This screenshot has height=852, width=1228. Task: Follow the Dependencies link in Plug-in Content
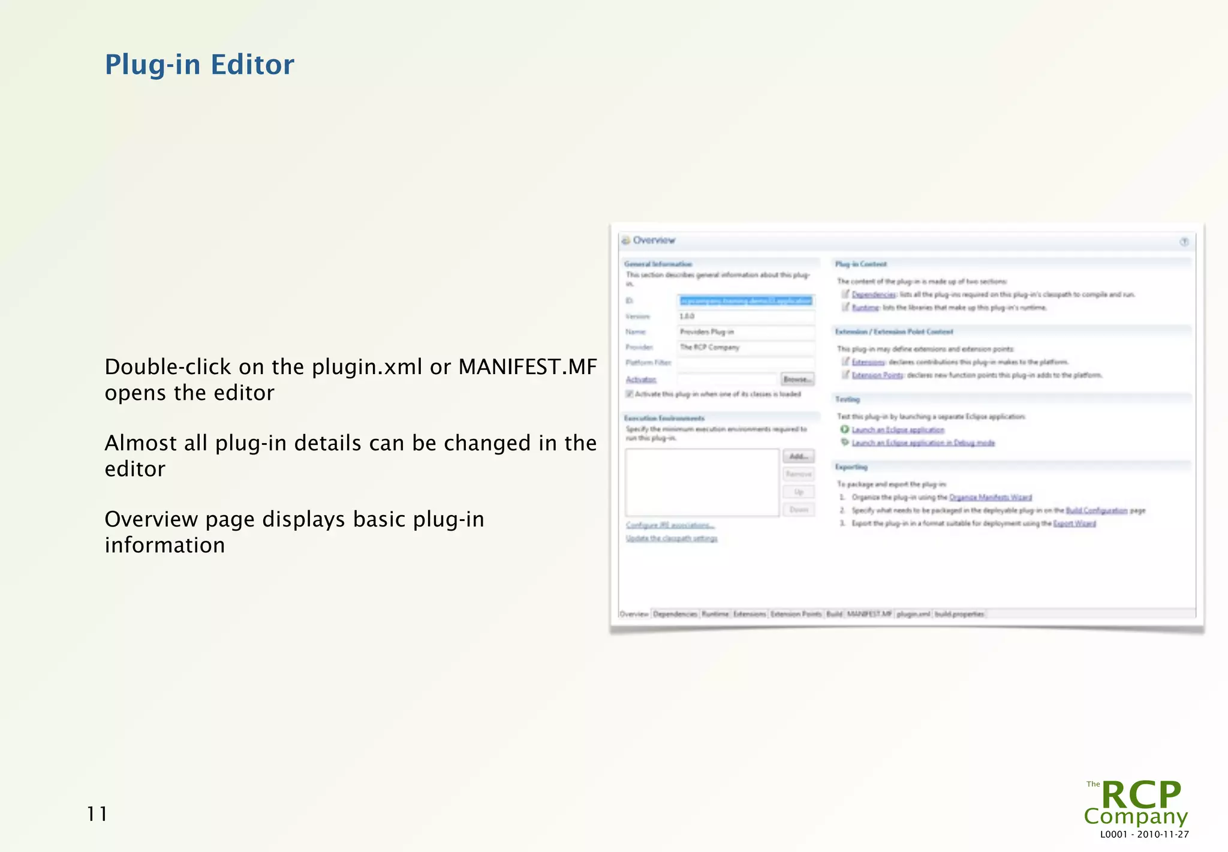874,294
